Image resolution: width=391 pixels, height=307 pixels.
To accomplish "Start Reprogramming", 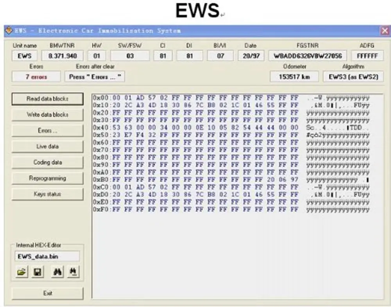I will (x=47, y=178).
